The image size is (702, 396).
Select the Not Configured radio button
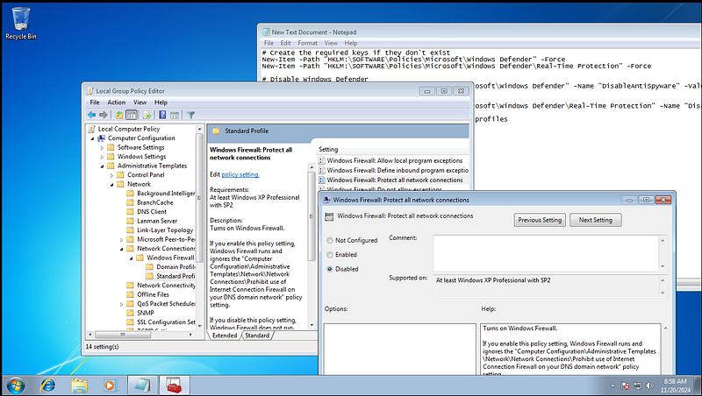[330, 240]
